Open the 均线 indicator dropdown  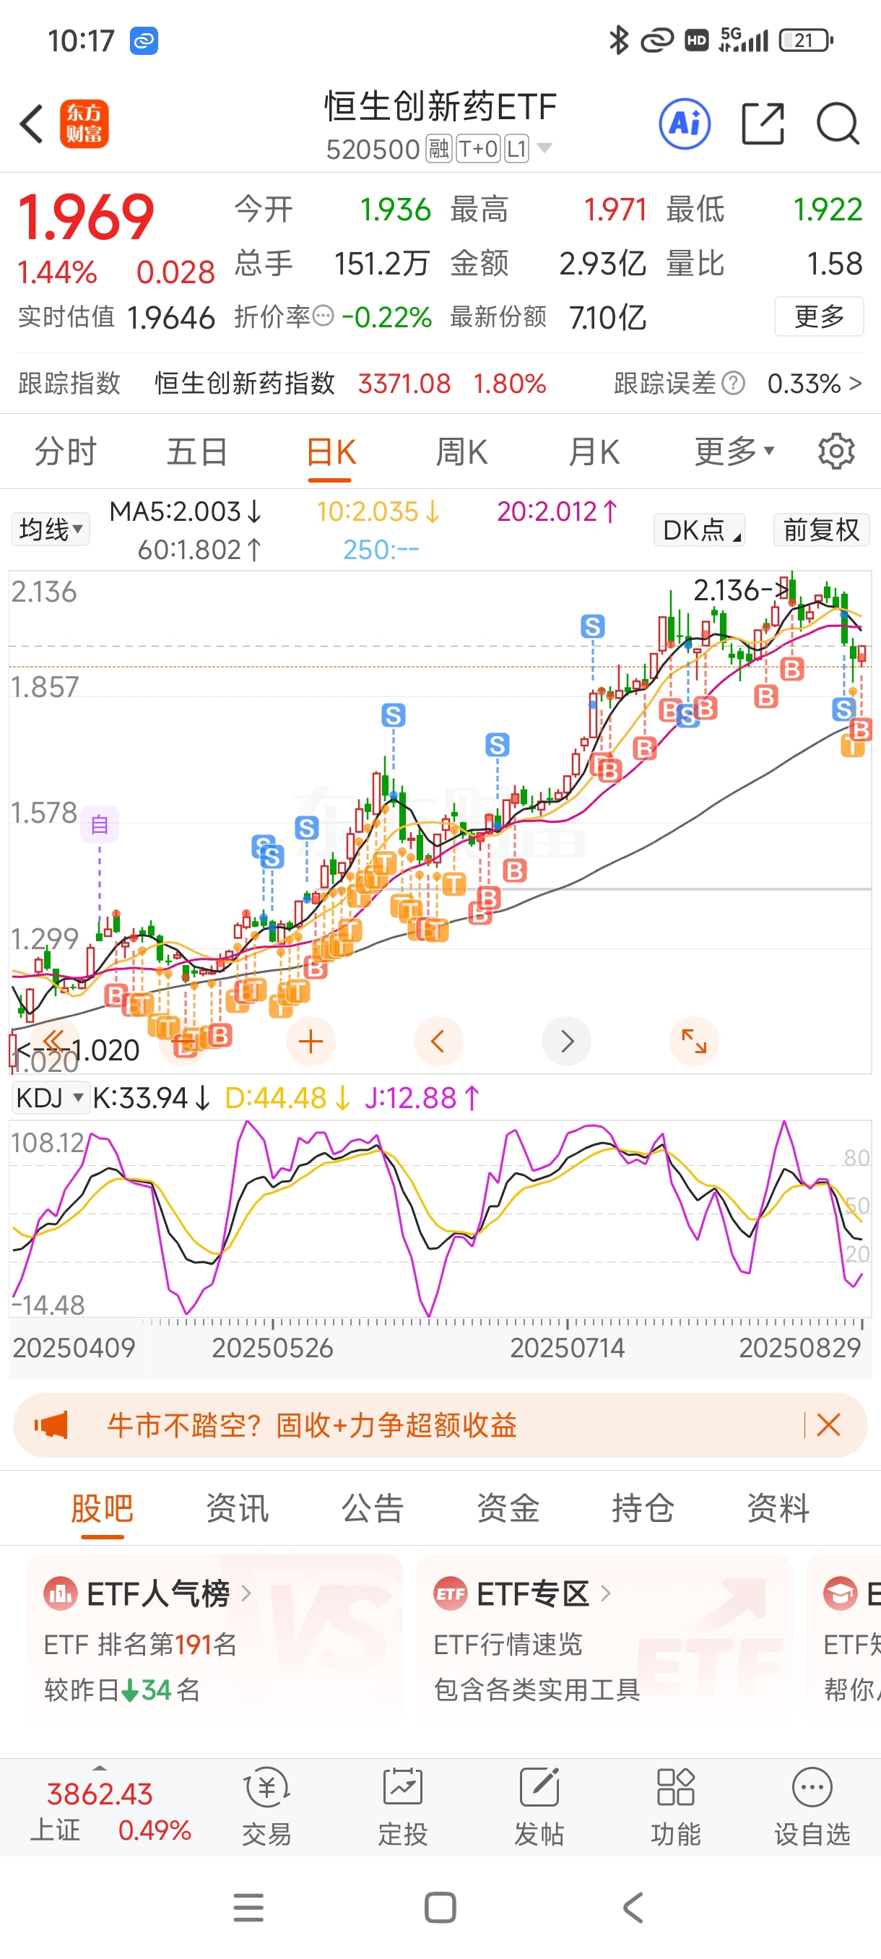coord(50,529)
